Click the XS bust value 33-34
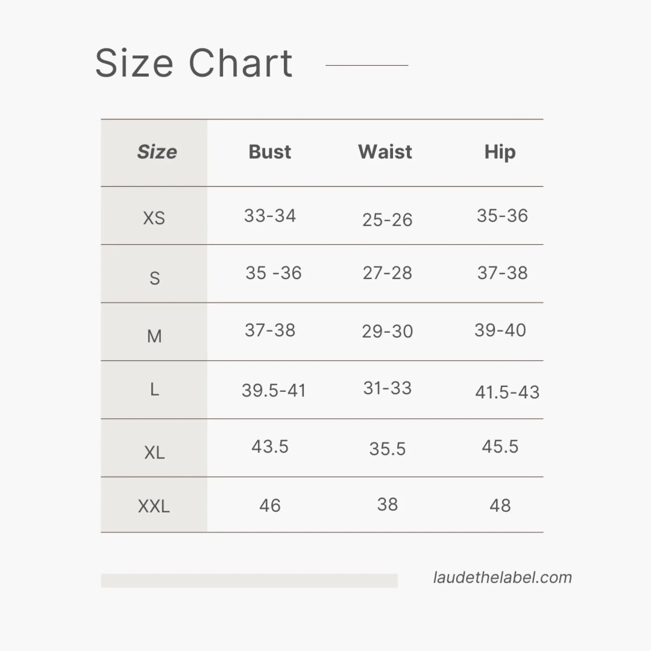 click(270, 216)
